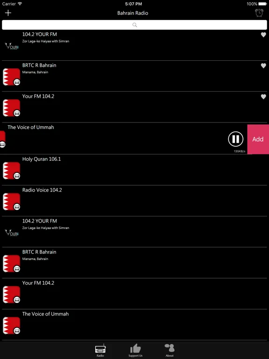Tap the magnifying glass search icon
This screenshot has width=269, height=359.
coord(134,25)
